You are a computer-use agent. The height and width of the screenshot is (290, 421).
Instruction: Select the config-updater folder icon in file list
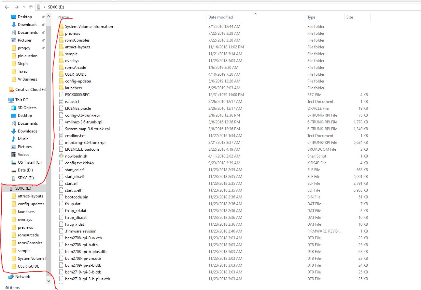point(62,81)
